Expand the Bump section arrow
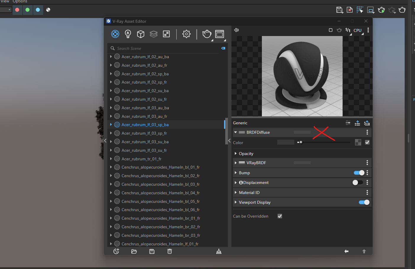The width and height of the screenshot is (415, 269). pos(236,173)
